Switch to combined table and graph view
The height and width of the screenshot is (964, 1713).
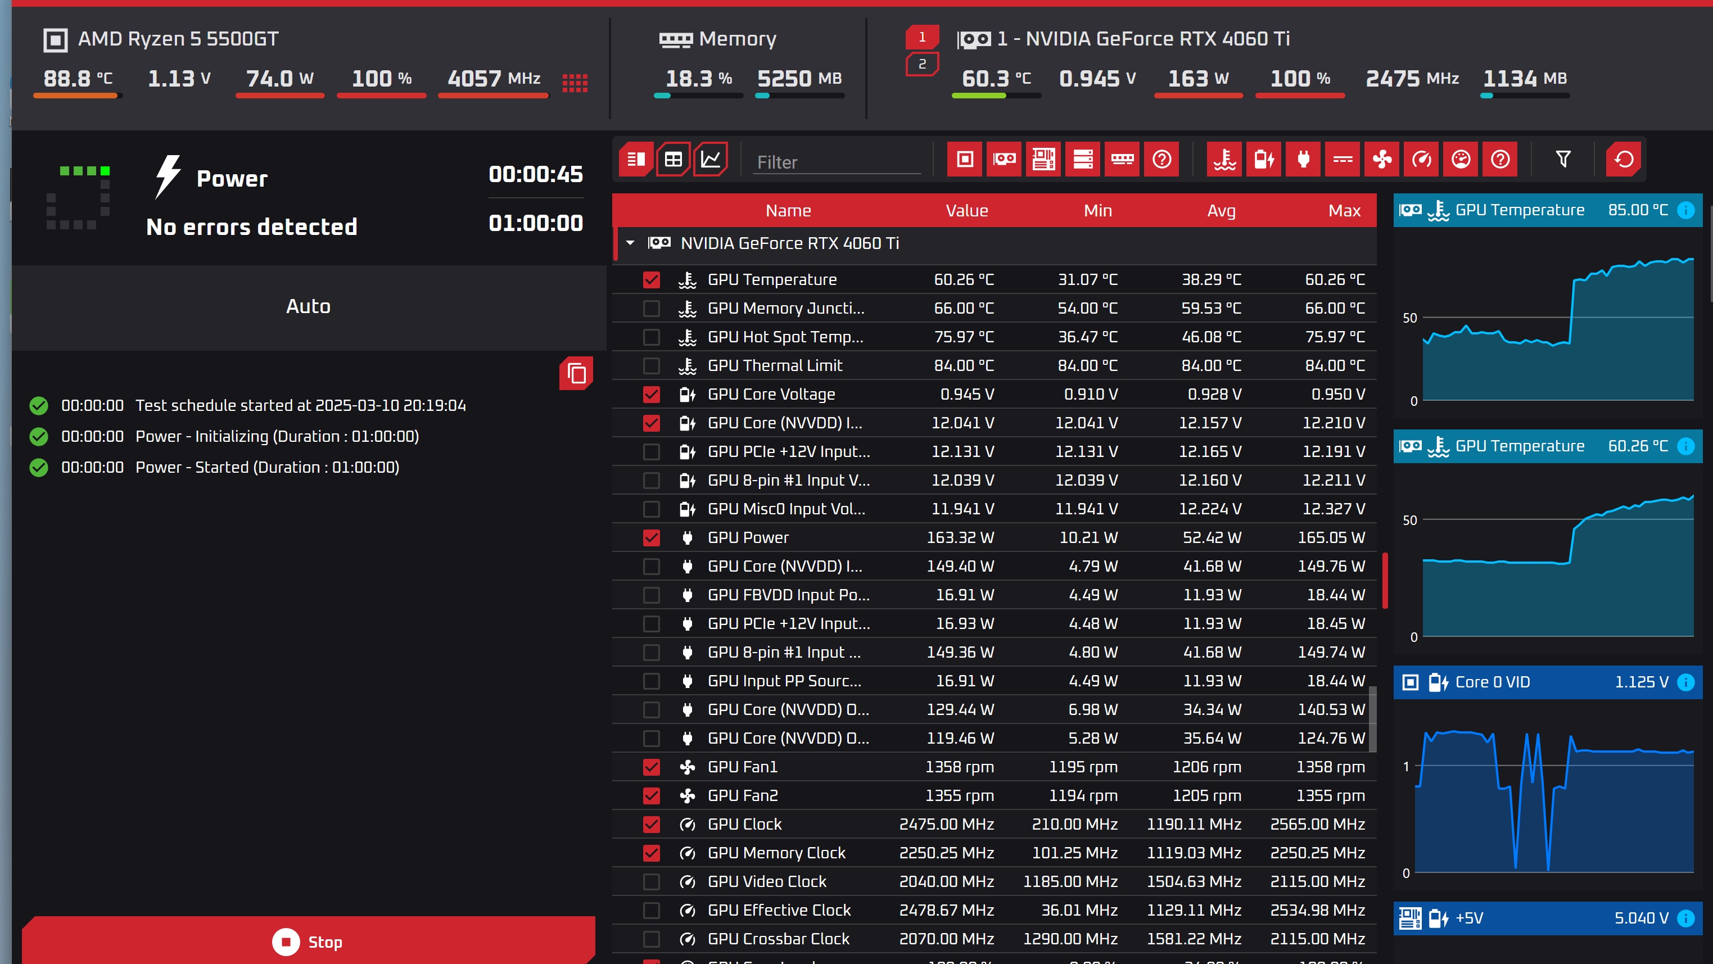636,159
